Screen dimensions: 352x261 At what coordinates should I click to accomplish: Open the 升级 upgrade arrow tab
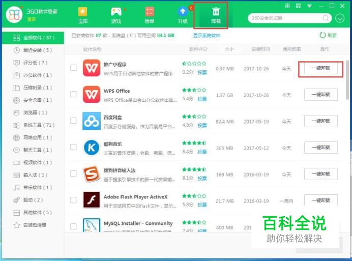click(183, 15)
